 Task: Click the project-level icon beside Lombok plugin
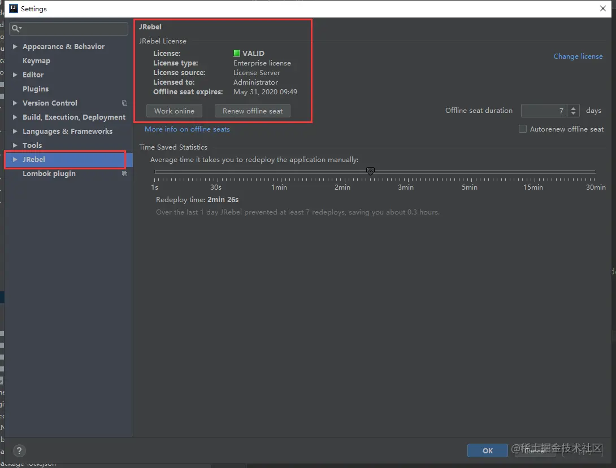[124, 174]
